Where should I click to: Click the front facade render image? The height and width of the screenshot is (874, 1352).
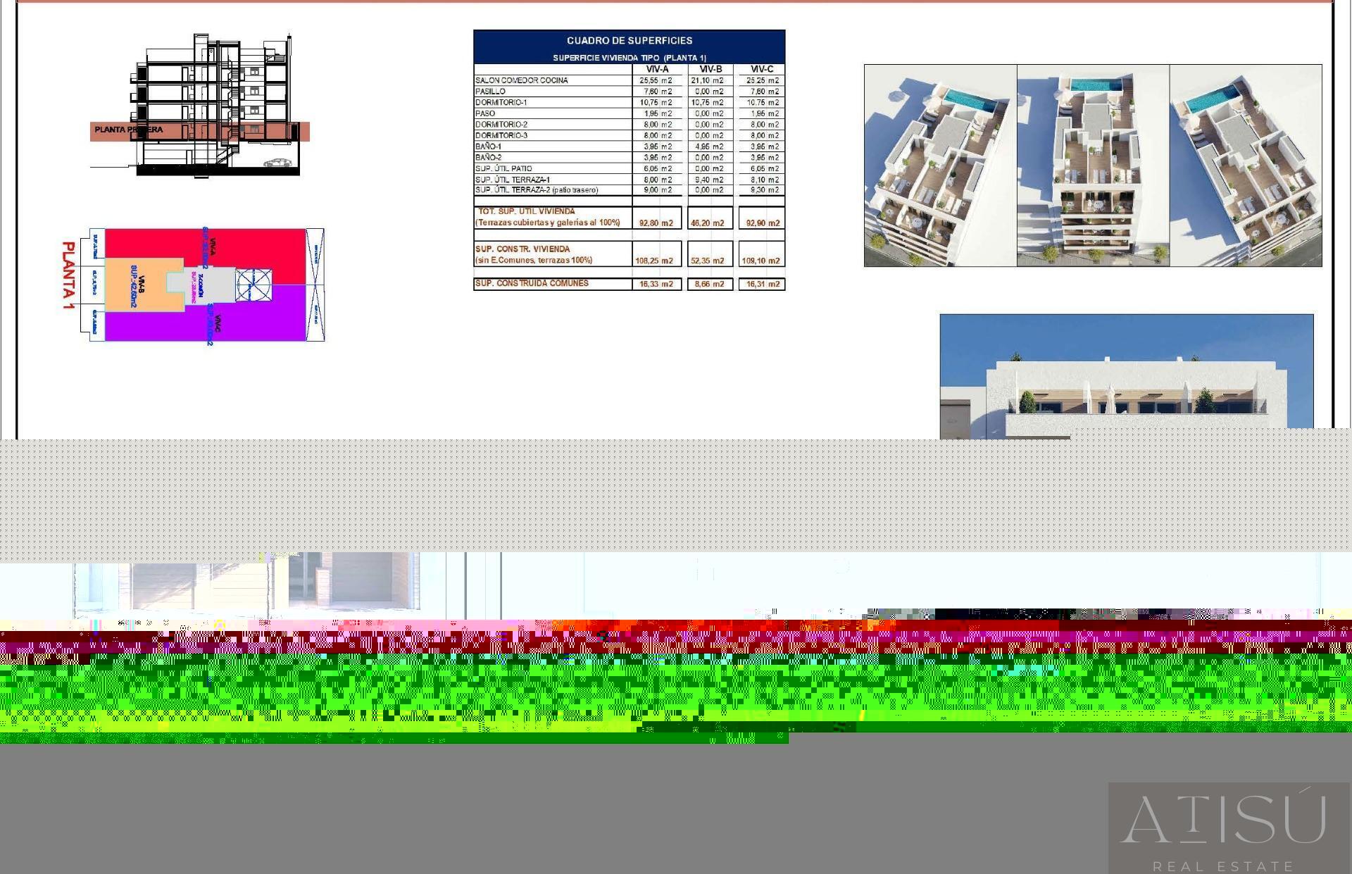(x=1126, y=373)
